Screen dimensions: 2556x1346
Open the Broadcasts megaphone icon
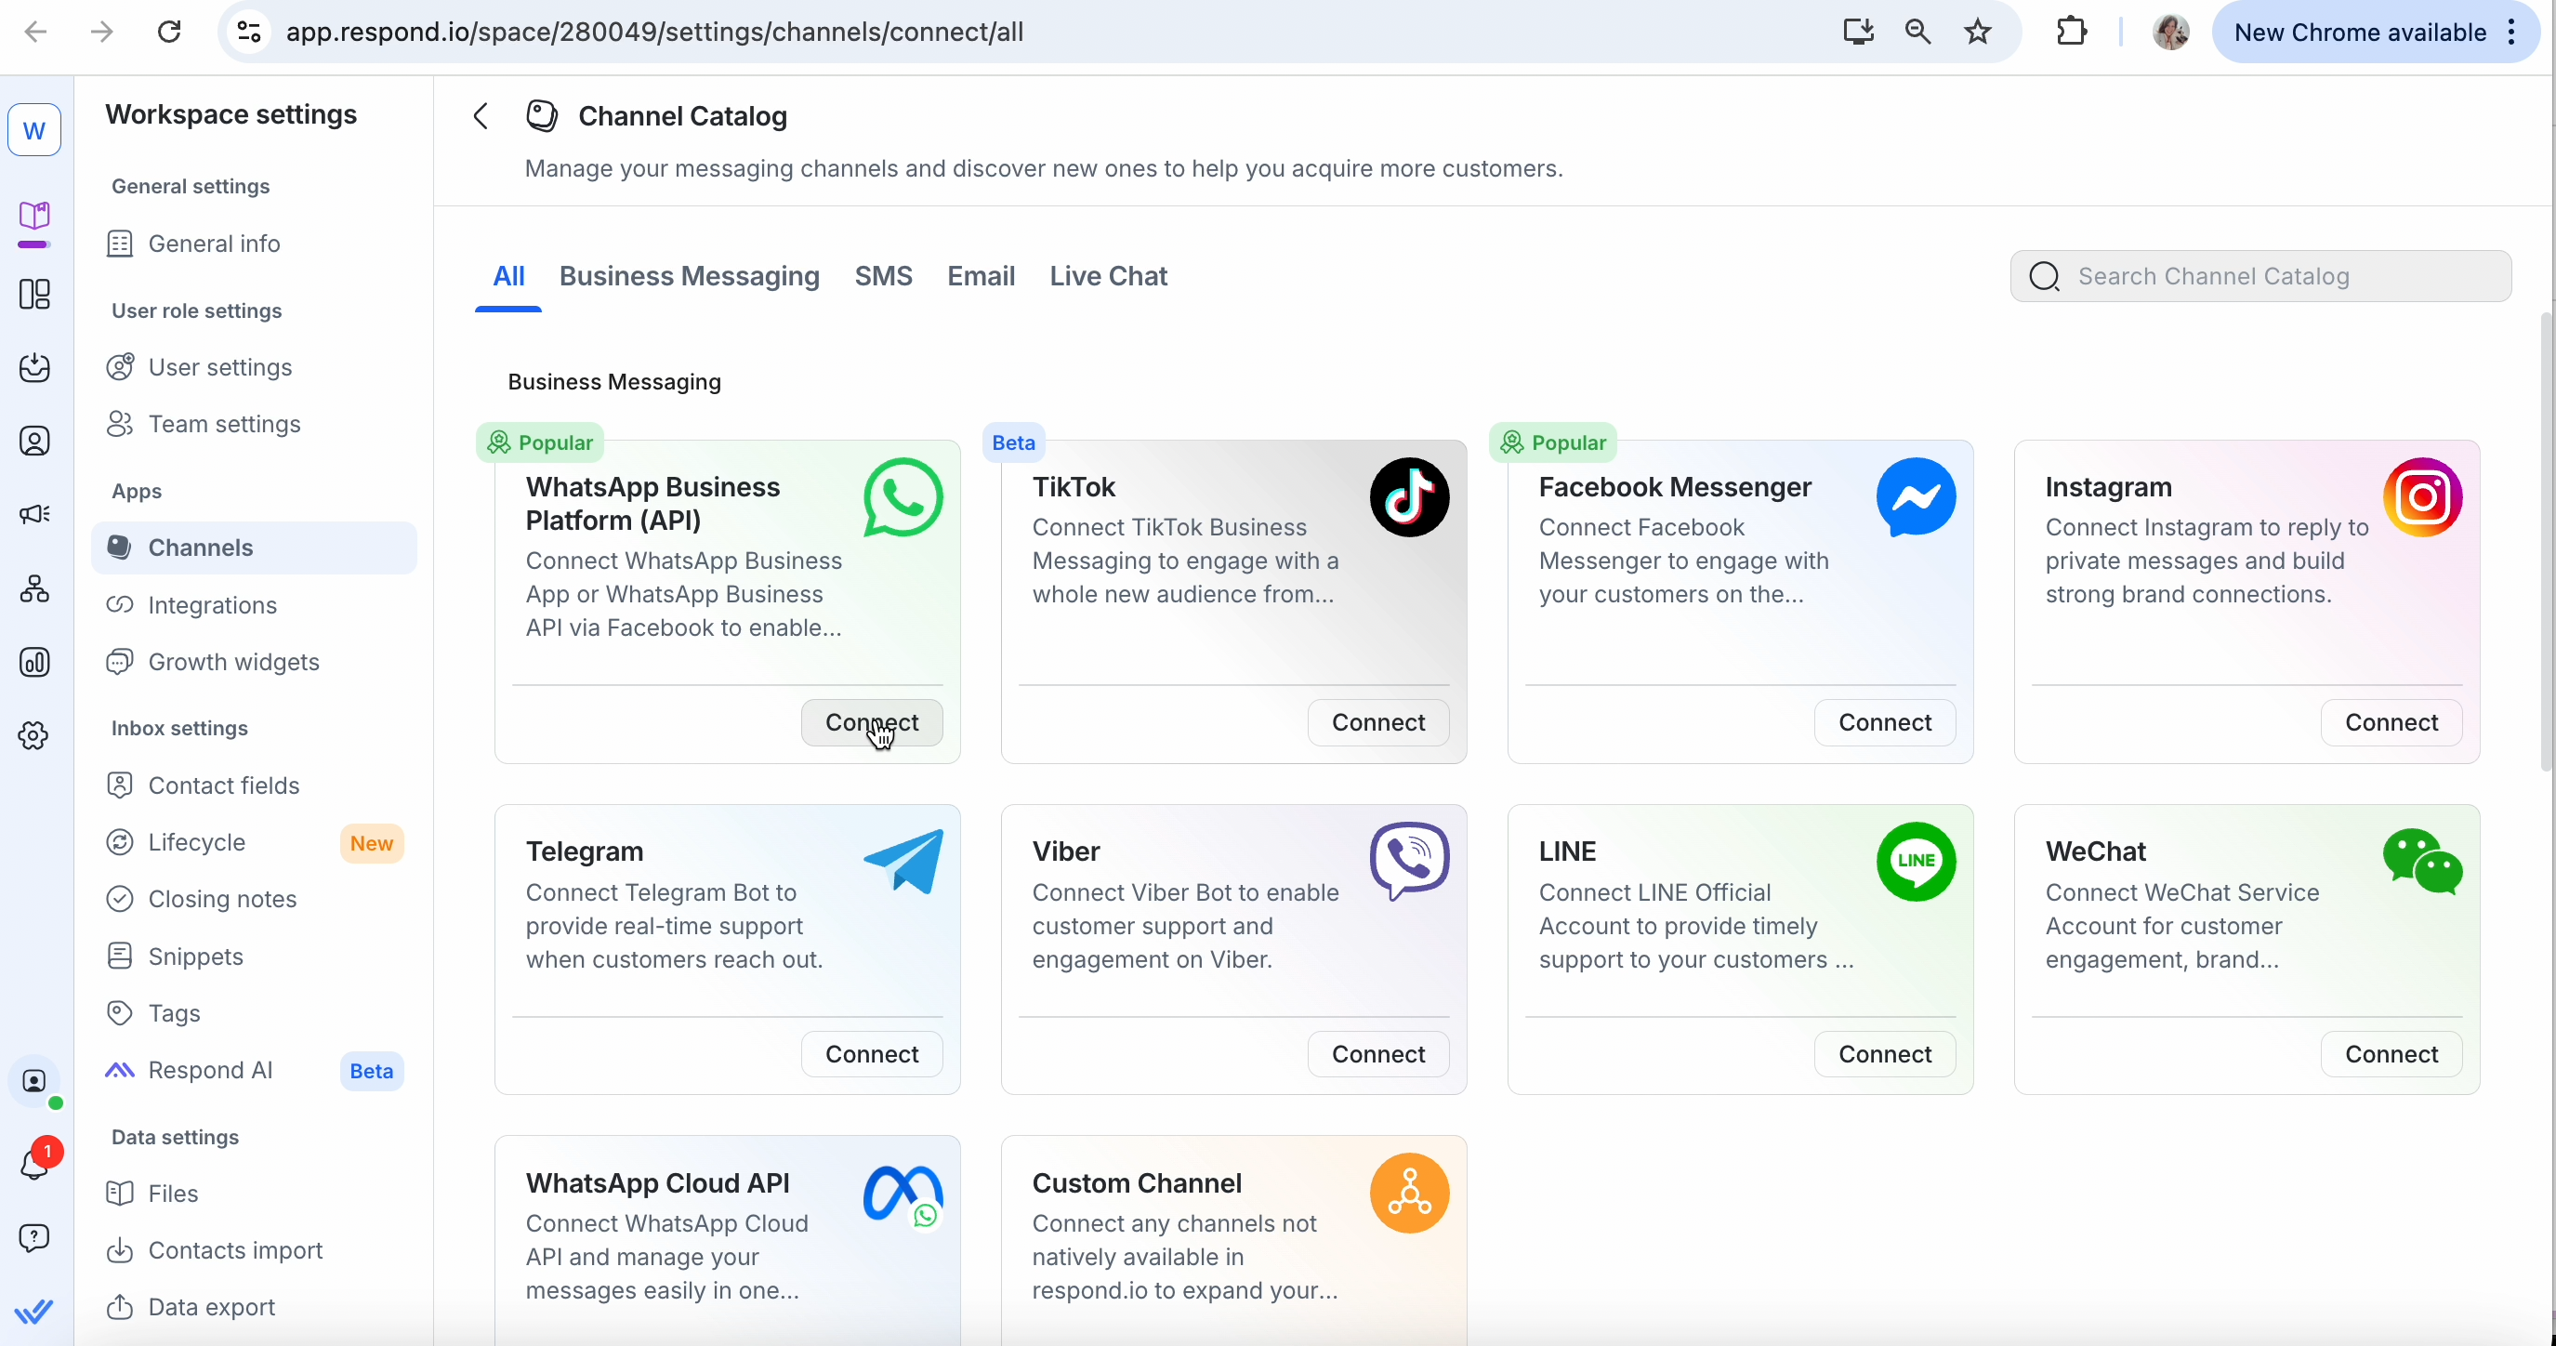pyautogui.click(x=35, y=514)
